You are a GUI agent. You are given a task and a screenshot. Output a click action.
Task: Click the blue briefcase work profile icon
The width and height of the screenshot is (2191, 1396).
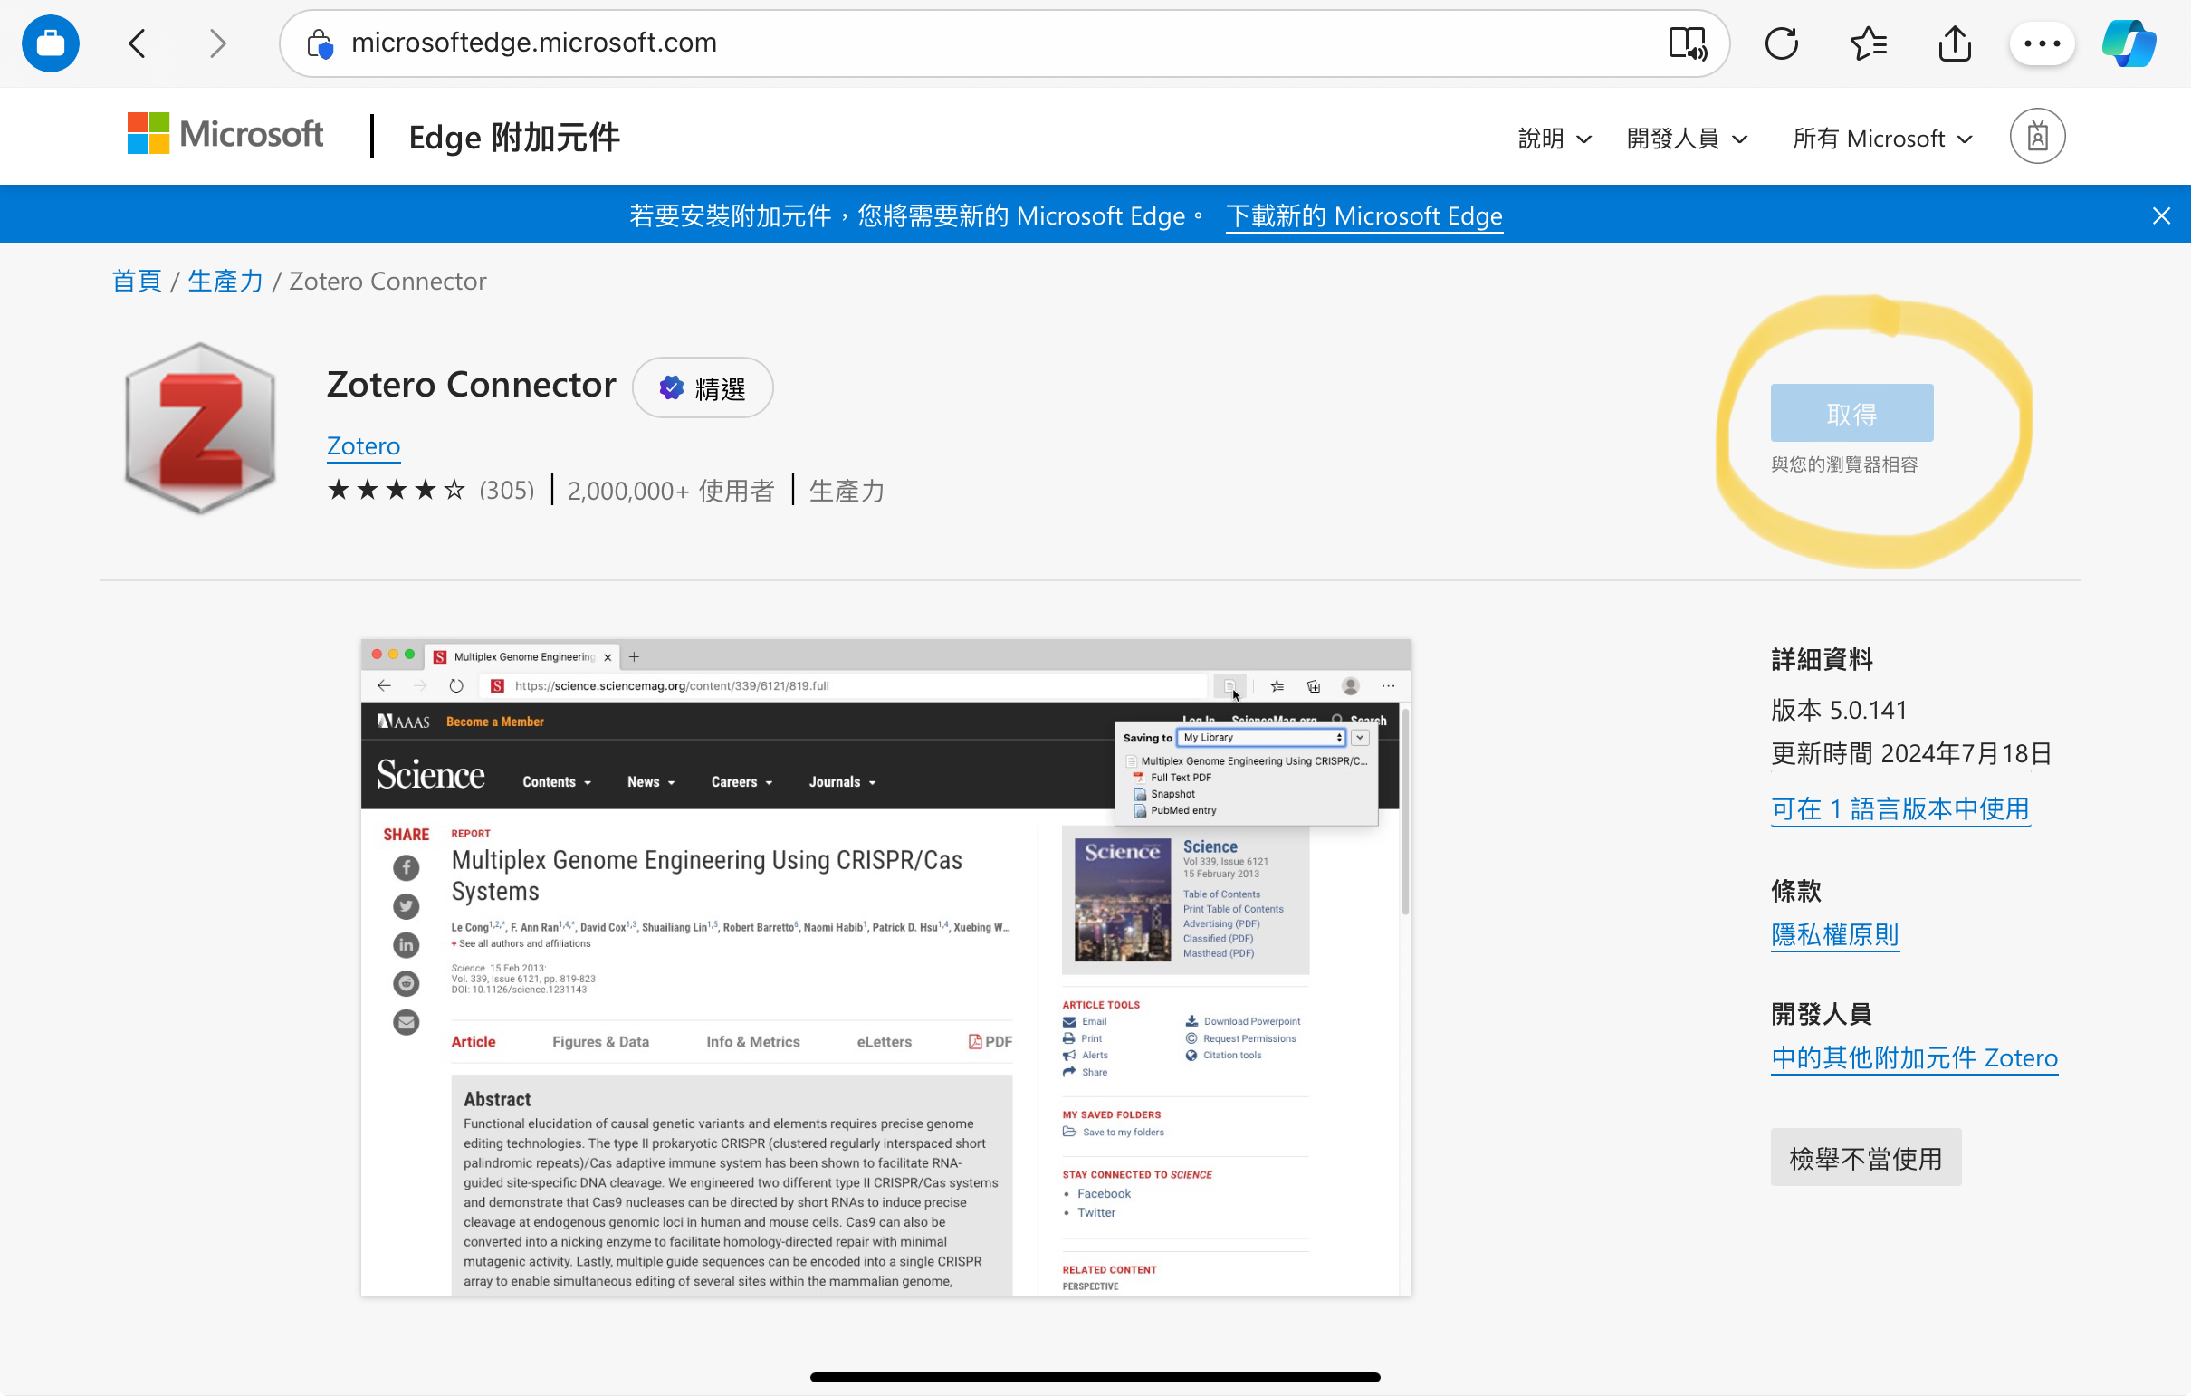pos(51,43)
